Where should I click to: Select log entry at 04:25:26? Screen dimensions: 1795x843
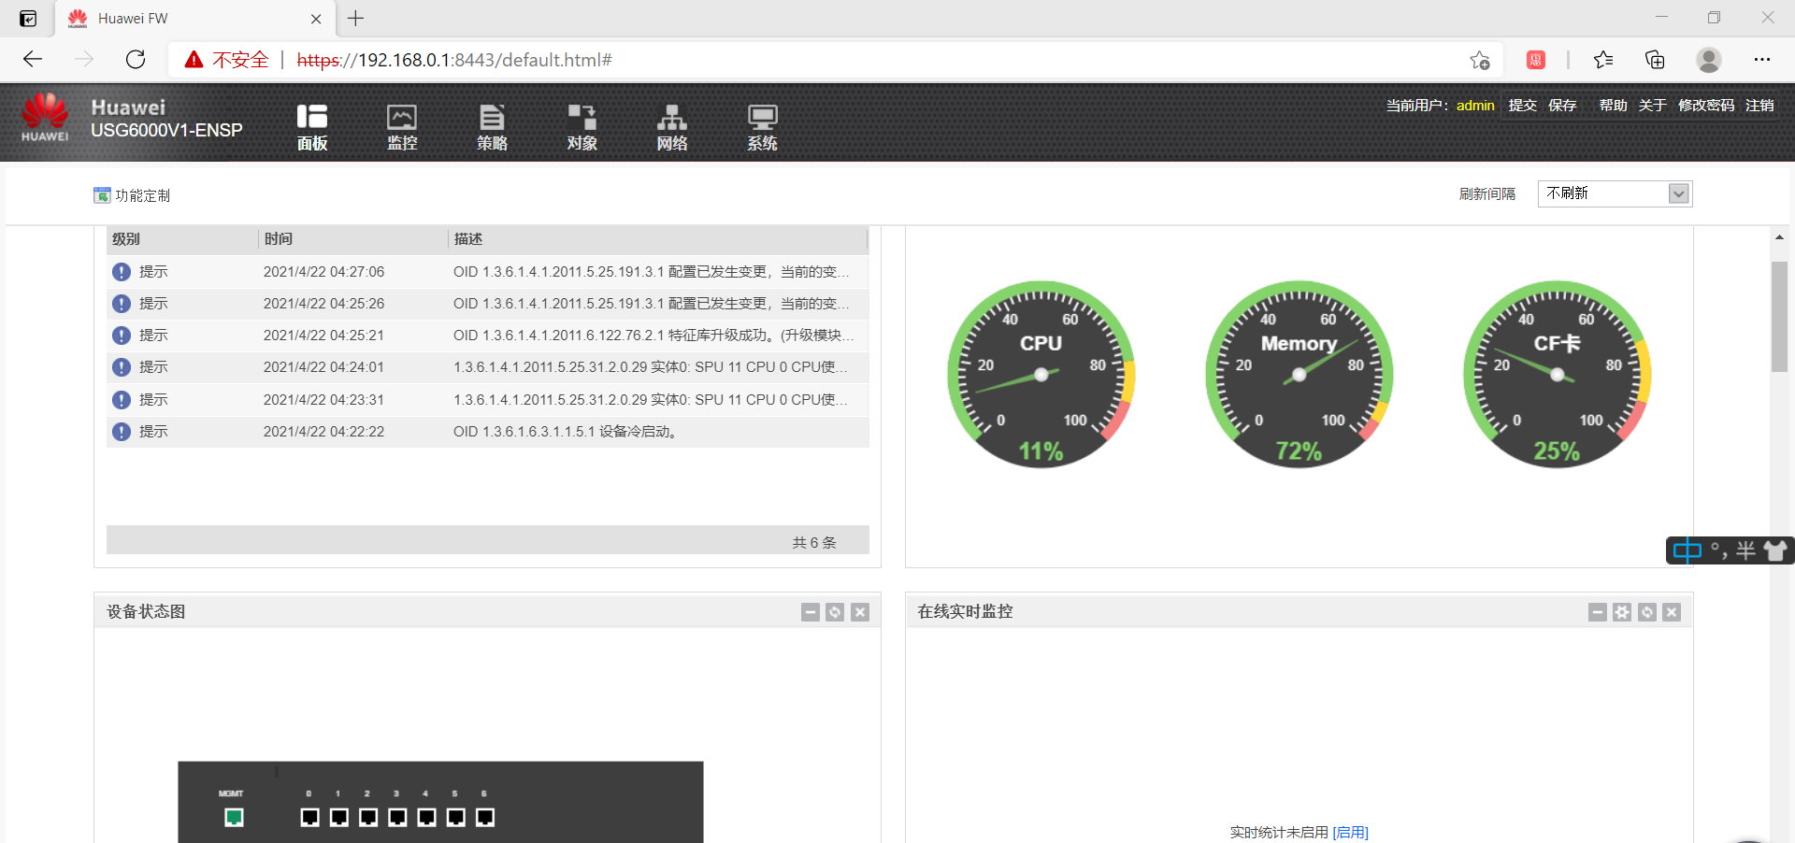coord(488,304)
